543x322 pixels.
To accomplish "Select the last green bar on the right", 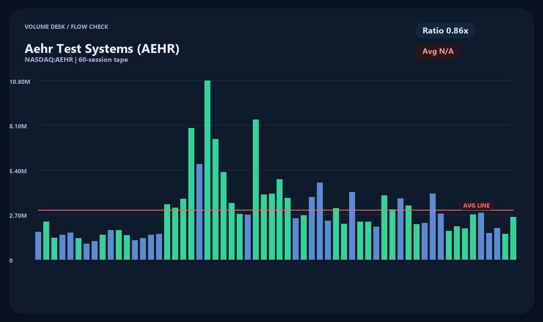I will (x=513, y=238).
